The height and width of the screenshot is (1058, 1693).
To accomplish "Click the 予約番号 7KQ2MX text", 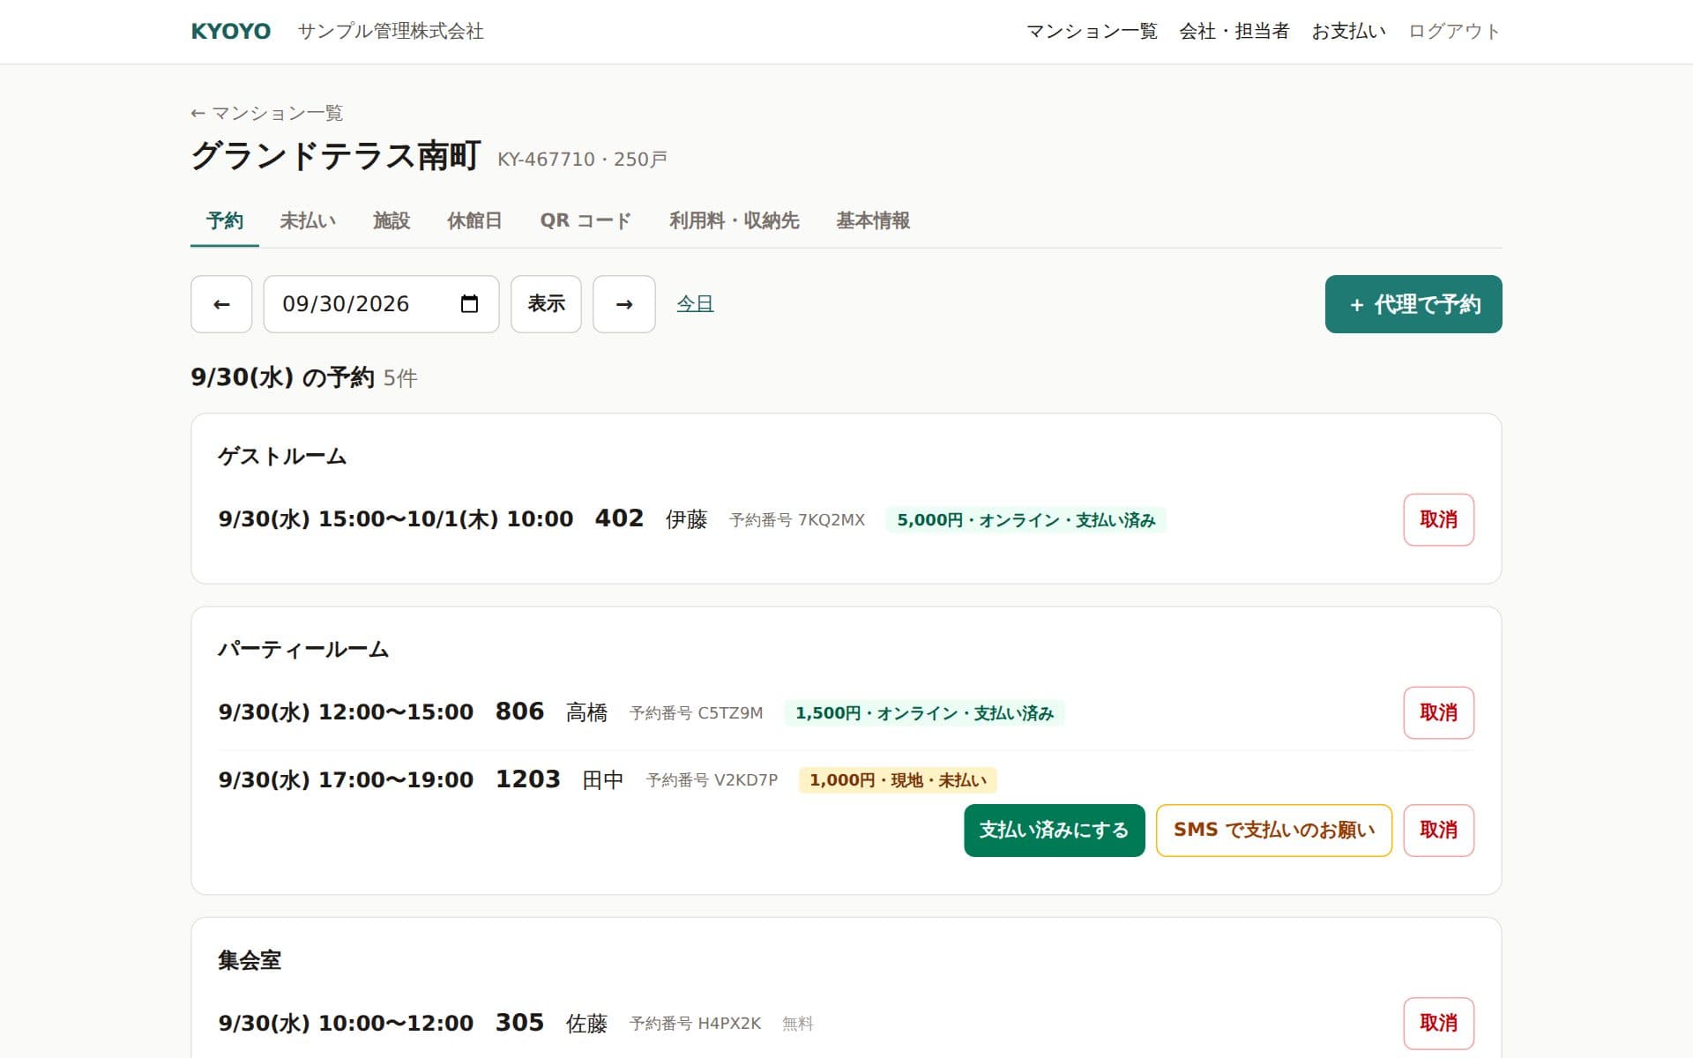I will click(797, 520).
